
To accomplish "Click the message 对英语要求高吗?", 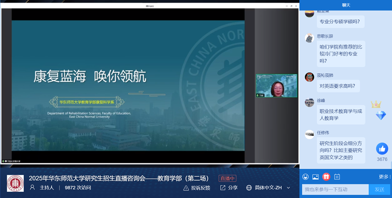I will coord(338,86).
